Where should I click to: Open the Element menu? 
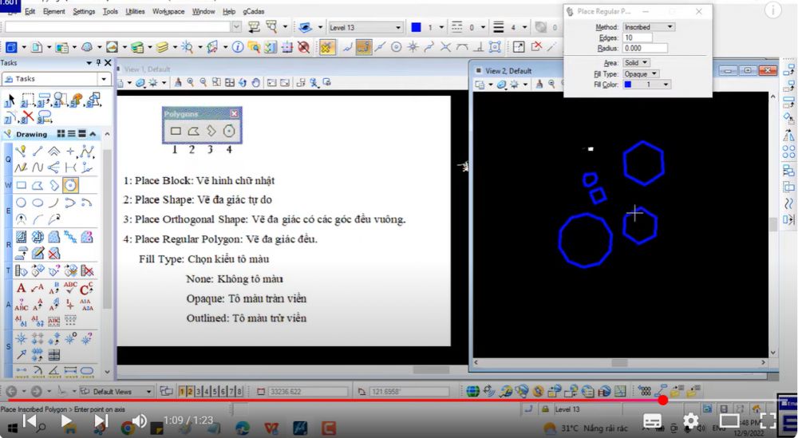click(54, 11)
